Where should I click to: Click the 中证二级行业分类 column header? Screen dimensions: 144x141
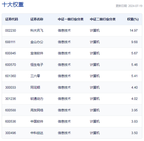pyautogui.click(x=103, y=19)
